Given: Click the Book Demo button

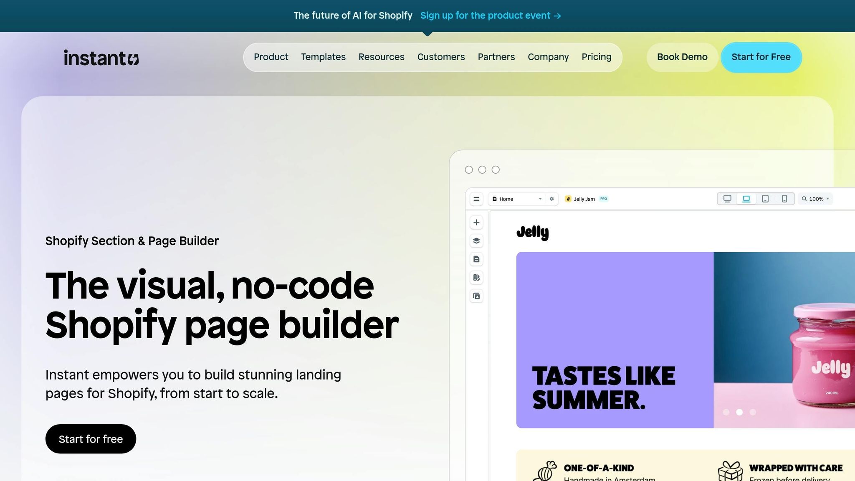Looking at the screenshot, I should [682, 57].
